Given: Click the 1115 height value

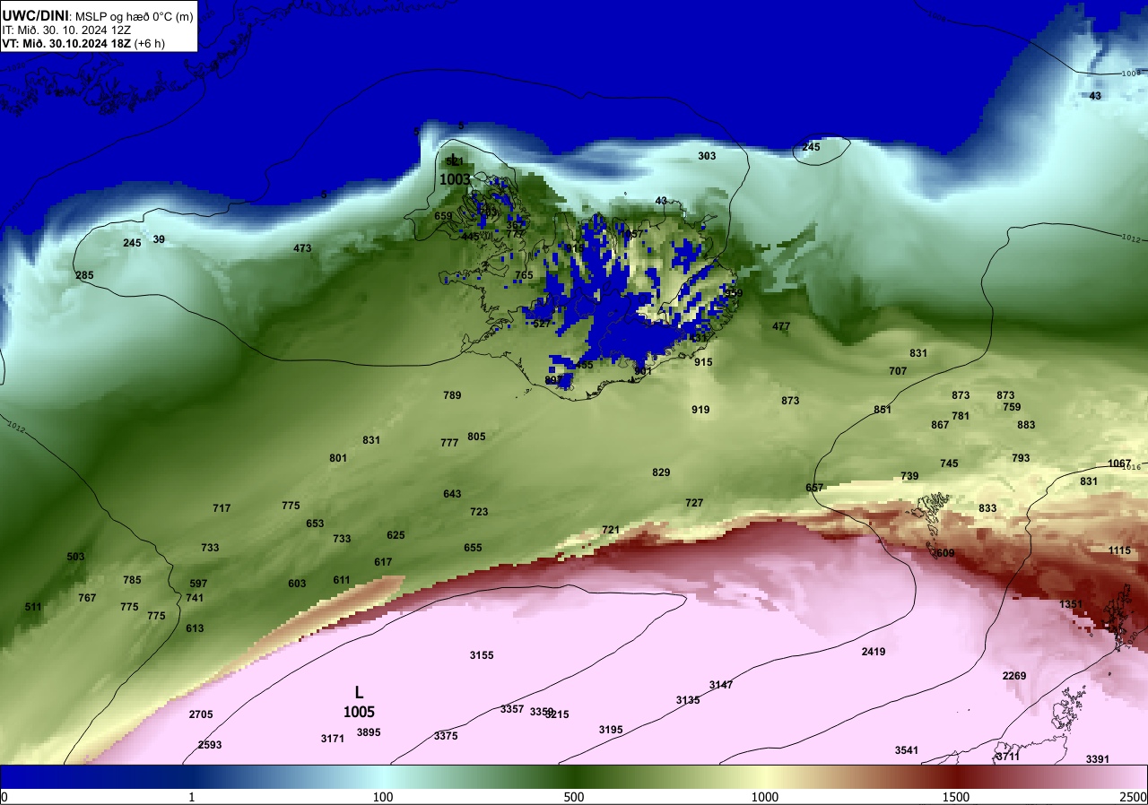Looking at the screenshot, I should pyautogui.click(x=1119, y=550).
